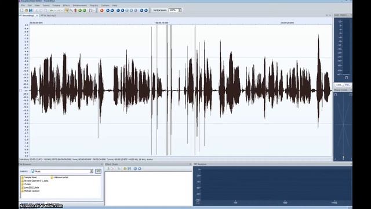Close the Effect Chain panel
The image size is (371, 209).
point(190,164)
